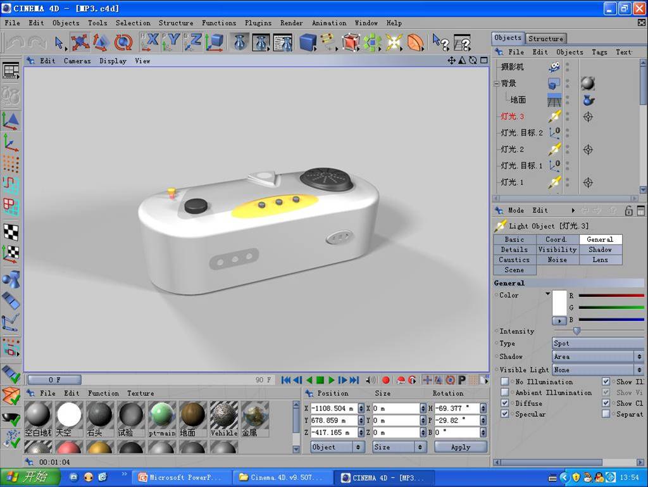The image size is (648, 487).
Task: Uncheck the Specular checkbox
Action: (x=505, y=414)
